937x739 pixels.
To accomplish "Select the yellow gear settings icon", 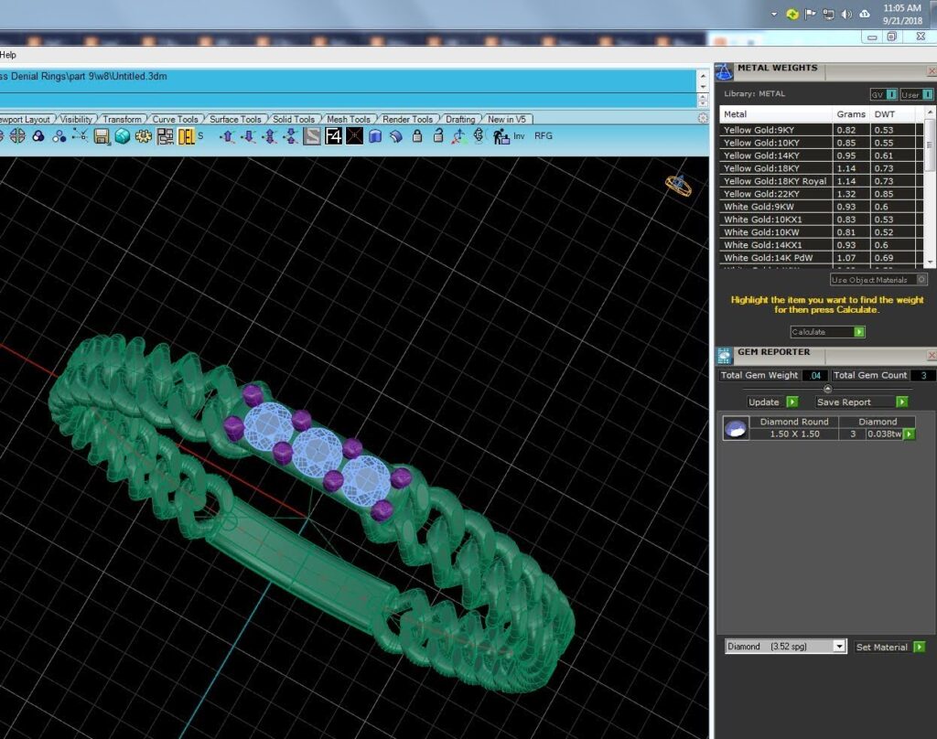I will (x=144, y=136).
